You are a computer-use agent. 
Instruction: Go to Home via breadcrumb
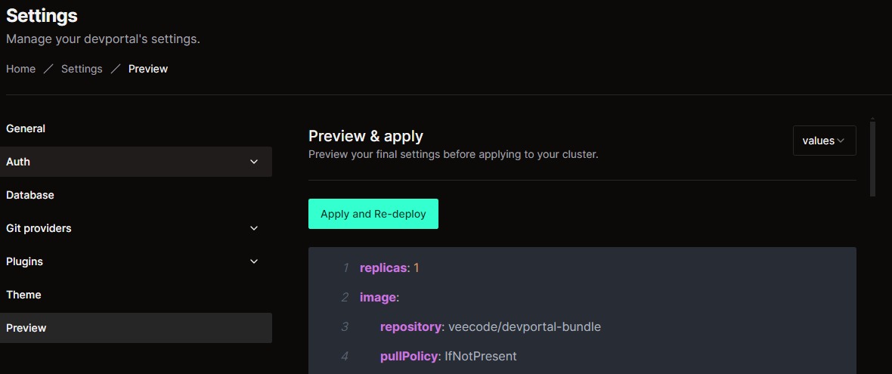pyautogui.click(x=21, y=69)
